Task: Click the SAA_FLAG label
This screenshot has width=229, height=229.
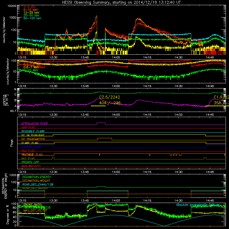Action: (x=28, y=151)
